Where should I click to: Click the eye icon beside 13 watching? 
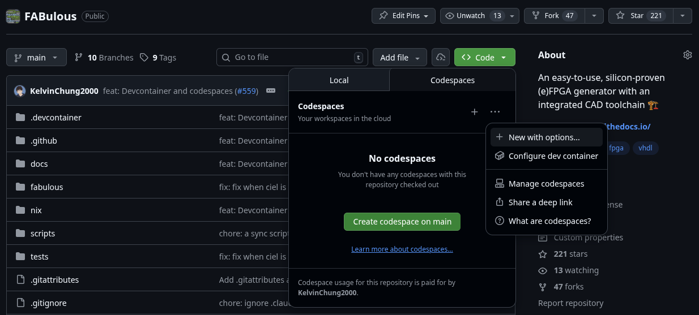pos(543,270)
